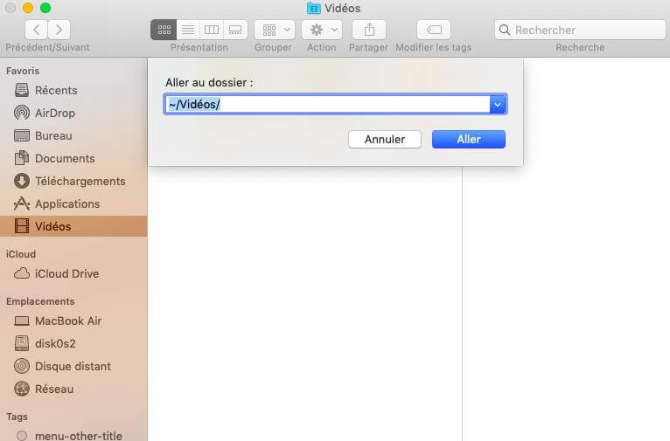670x441 pixels.
Task: Switch to gallery view presentation
Action: click(235, 30)
